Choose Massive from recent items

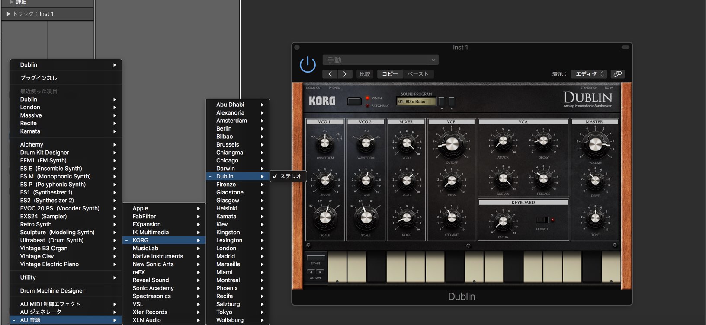click(x=66, y=115)
